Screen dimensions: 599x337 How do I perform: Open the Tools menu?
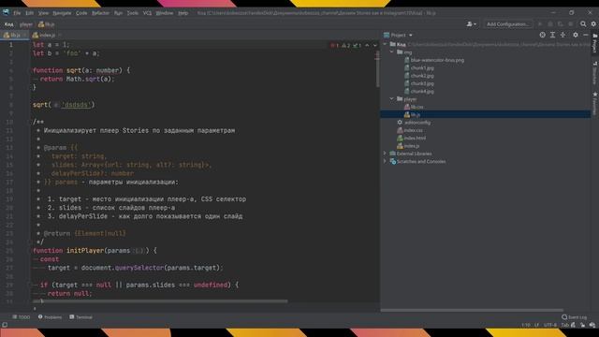[133, 13]
